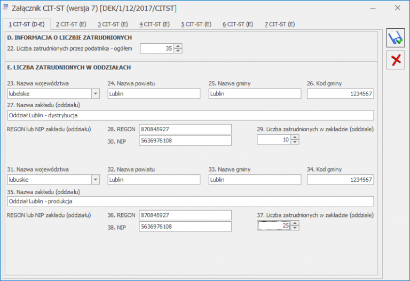Increase employee count in field 37
This screenshot has width=410, height=281.
click(x=295, y=223)
